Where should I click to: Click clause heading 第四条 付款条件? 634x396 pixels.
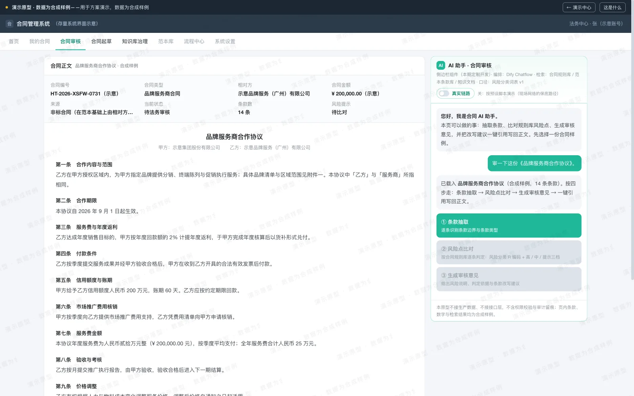pyautogui.click(x=76, y=254)
